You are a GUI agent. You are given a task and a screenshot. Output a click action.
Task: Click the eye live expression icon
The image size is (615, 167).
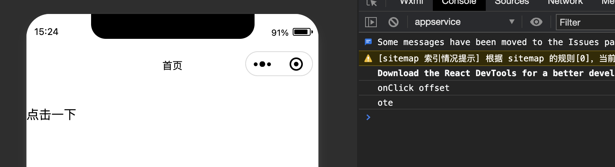pos(536,22)
